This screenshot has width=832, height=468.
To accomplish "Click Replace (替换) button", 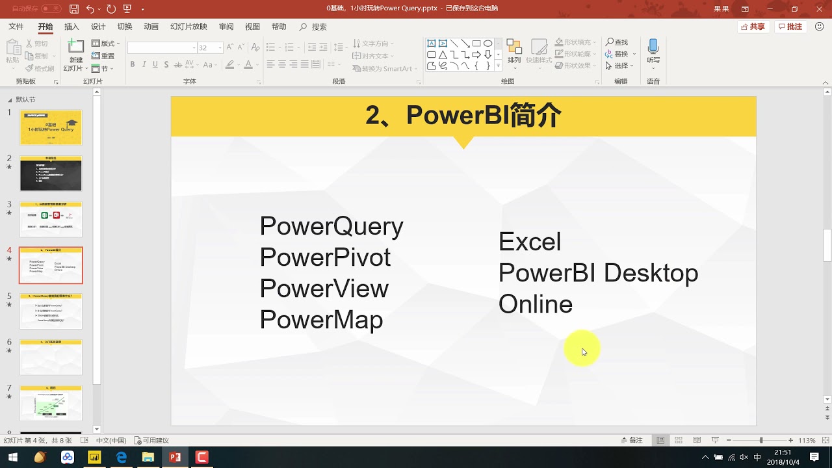I will point(617,54).
